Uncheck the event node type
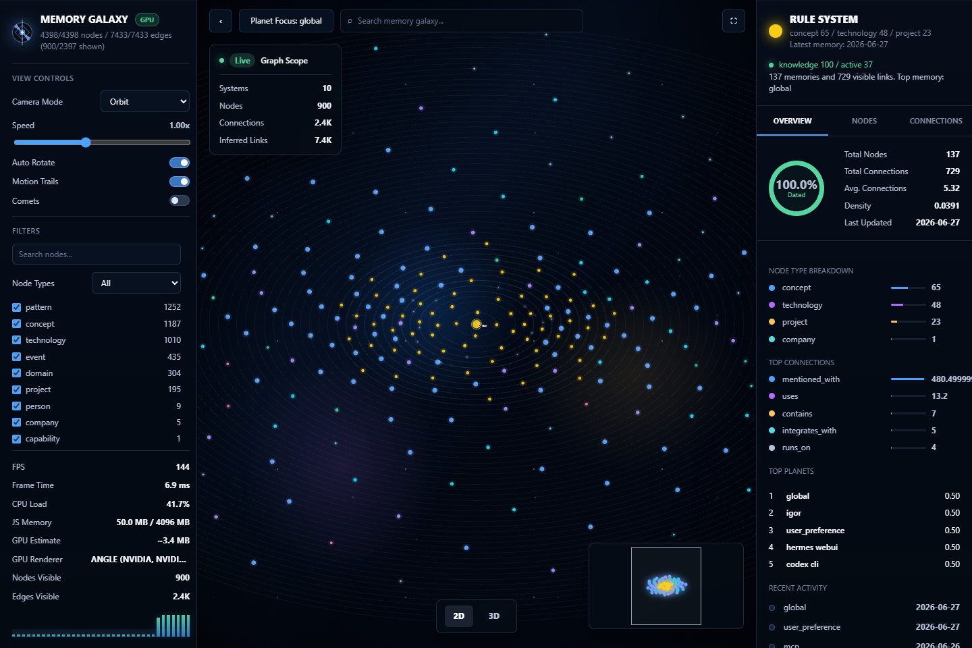Screen dimensions: 972x648 17,357
